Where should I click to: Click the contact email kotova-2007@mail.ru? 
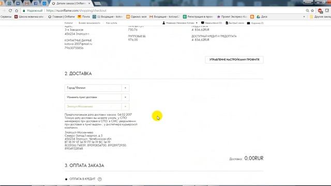pyautogui.click(x=78, y=44)
